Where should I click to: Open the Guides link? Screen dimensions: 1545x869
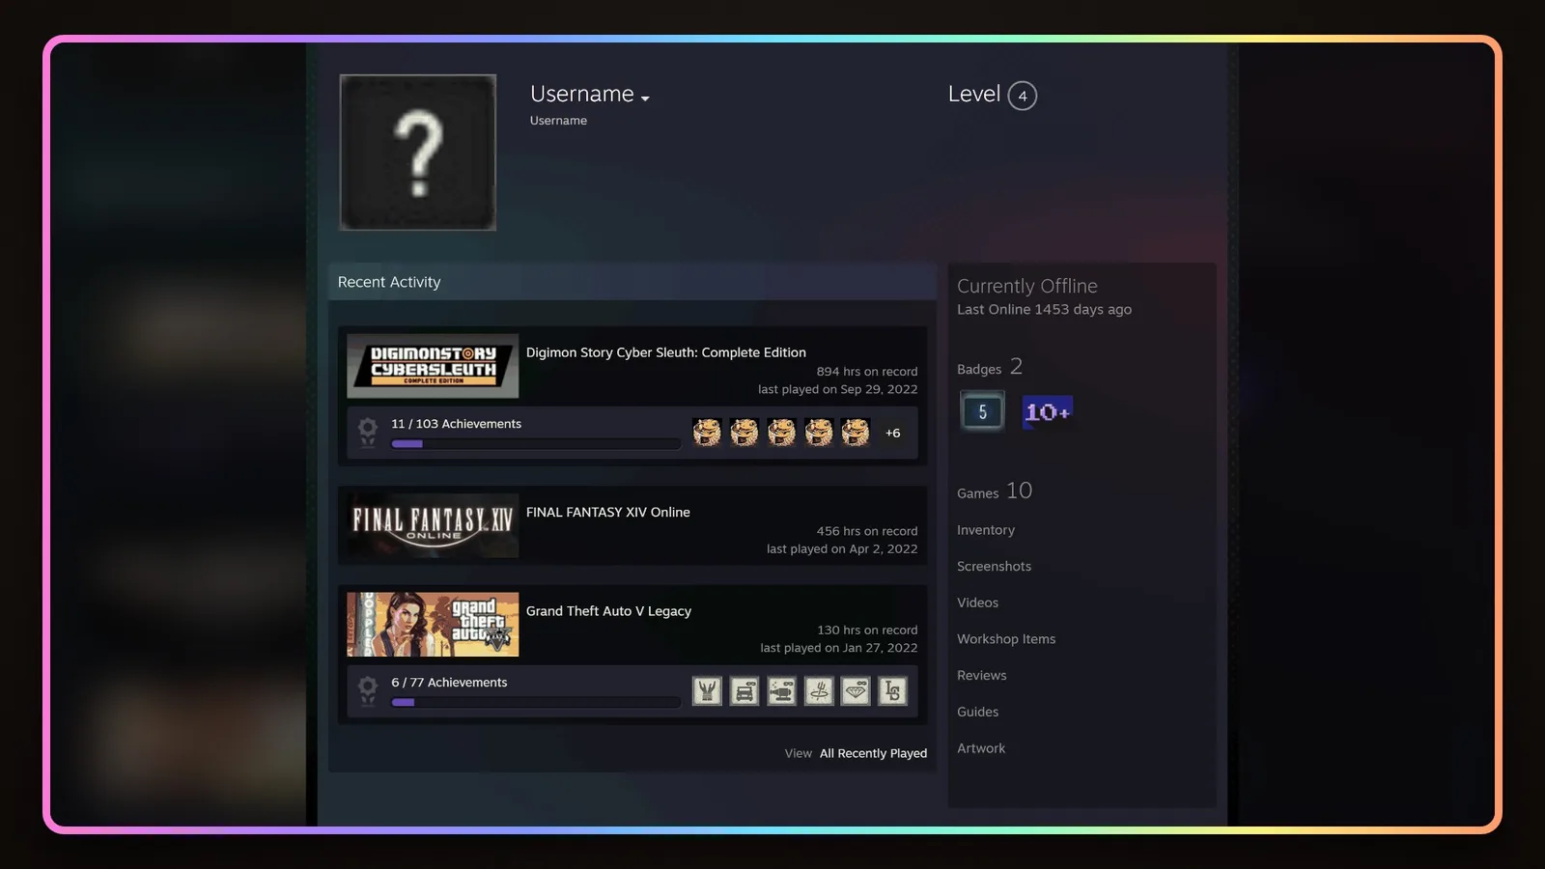(x=977, y=712)
